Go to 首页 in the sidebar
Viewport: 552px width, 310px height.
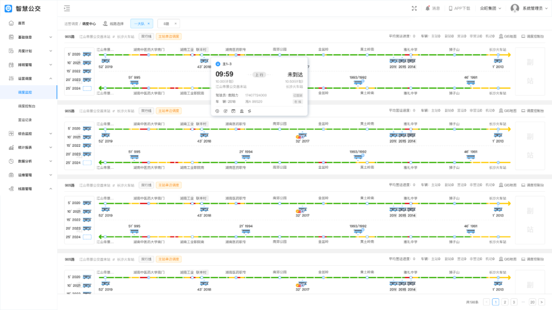[x=21, y=23]
